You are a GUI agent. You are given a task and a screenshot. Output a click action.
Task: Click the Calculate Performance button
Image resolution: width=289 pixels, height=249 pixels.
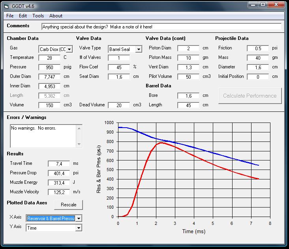point(250,96)
